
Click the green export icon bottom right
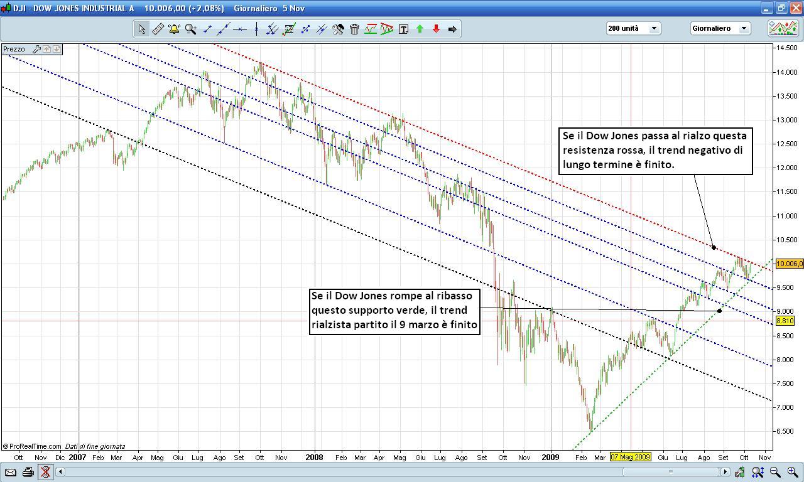[x=741, y=472]
